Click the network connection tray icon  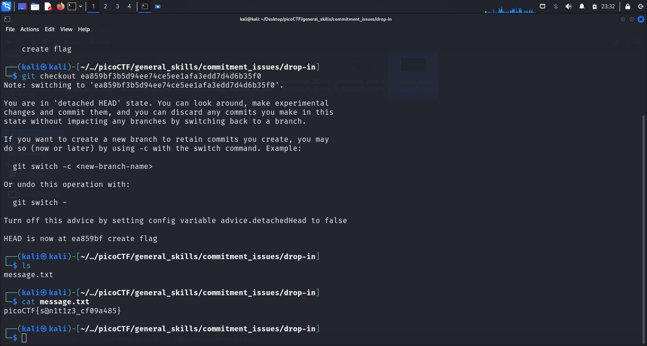click(x=542, y=6)
